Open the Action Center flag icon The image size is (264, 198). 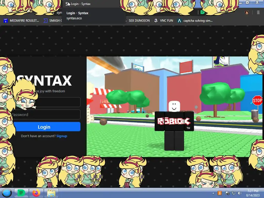tap(227, 193)
